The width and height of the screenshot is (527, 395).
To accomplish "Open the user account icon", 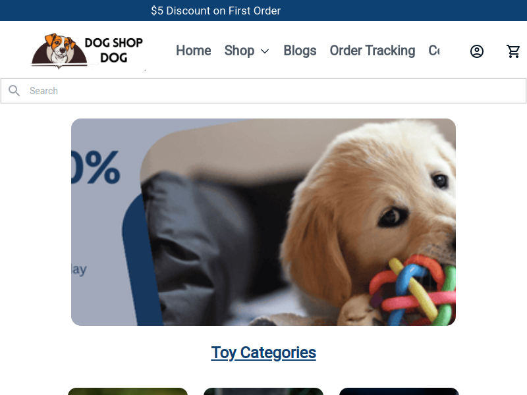I will (476, 51).
